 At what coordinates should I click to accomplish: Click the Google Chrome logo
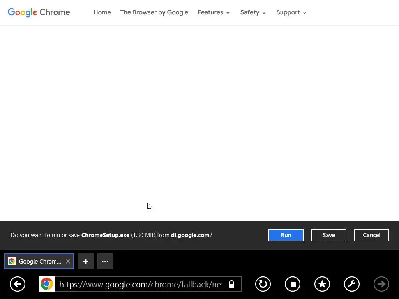39,12
